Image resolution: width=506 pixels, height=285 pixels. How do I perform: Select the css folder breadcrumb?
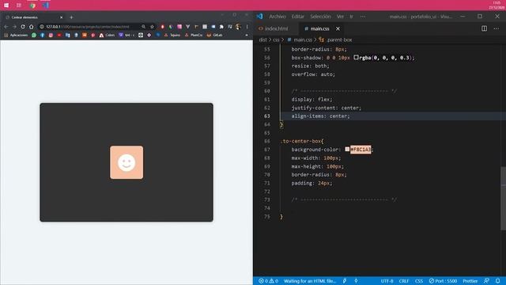tap(276, 40)
